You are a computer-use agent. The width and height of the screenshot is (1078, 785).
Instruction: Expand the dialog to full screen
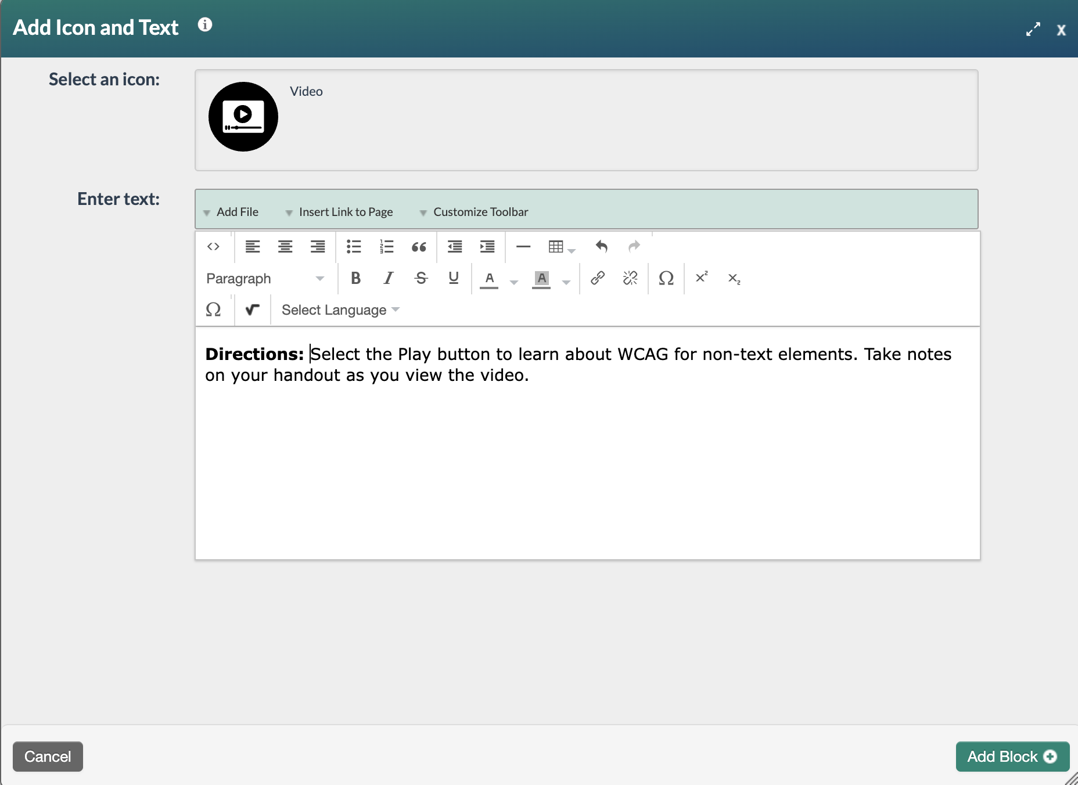(1033, 29)
